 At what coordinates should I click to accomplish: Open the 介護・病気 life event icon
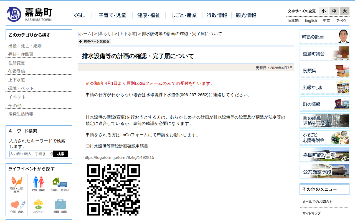click(16, 206)
